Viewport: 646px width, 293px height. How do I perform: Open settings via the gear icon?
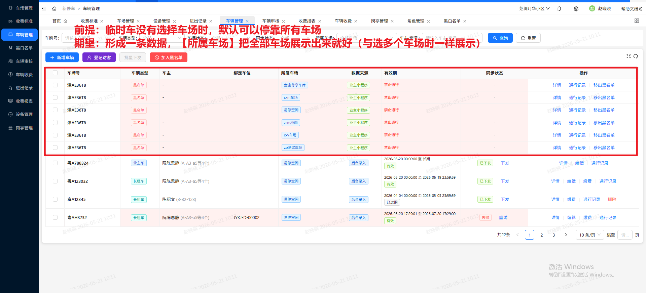[576, 9]
